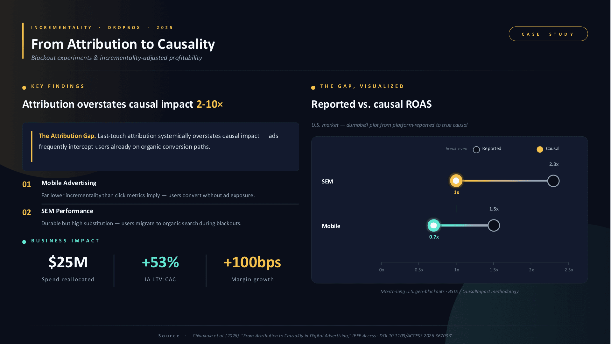This screenshot has width=611, height=344.
Task: Click the 'THE GAP, VISUALIZED' section label
Action: [x=362, y=86]
